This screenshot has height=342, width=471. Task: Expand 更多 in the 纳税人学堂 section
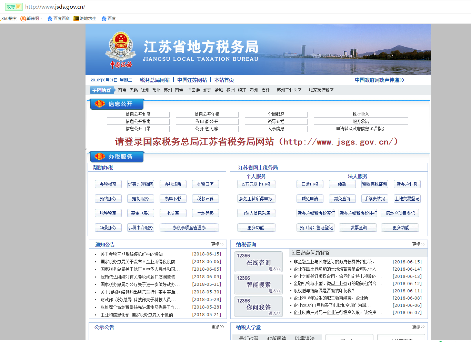[x=418, y=327]
